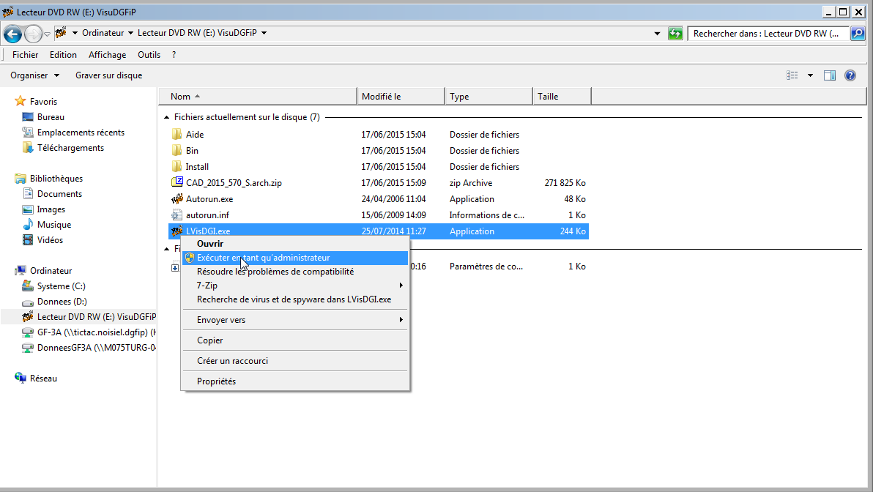This screenshot has height=492, width=873.
Task: Choose Exécuter en tant qu'administrateur
Action: click(263, 258)
